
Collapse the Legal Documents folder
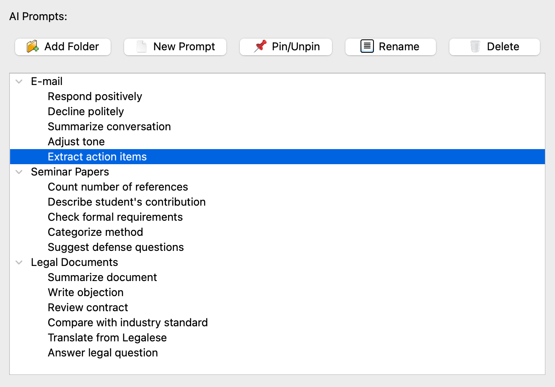(x=18, y=262)
